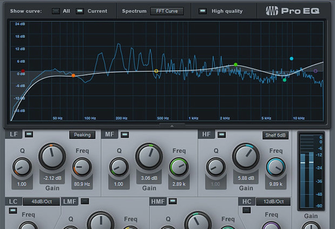Viewport: 335px width, 229px height.
Task: Click the LF Gain knob
Action: click(52, 156)
